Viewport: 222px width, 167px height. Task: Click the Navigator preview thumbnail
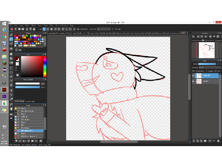point(207,50)
